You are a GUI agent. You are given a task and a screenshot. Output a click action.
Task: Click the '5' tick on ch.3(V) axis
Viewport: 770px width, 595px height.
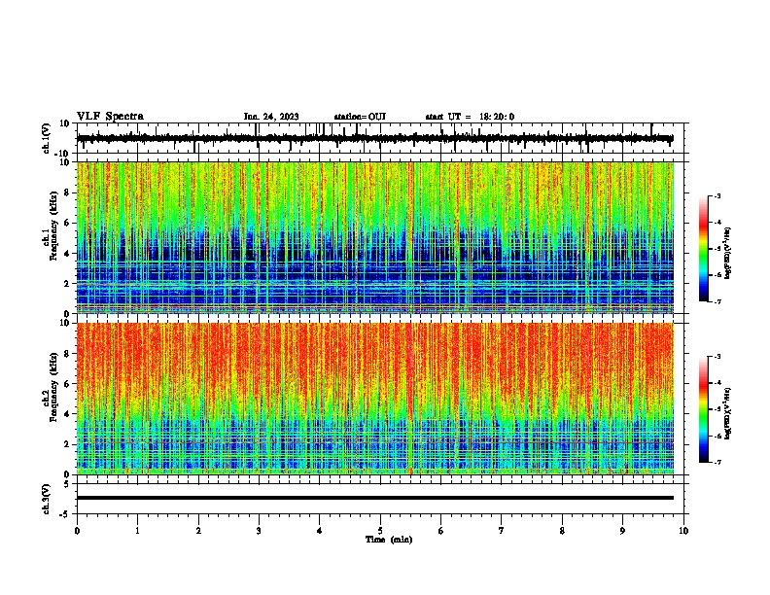point(67,484)
